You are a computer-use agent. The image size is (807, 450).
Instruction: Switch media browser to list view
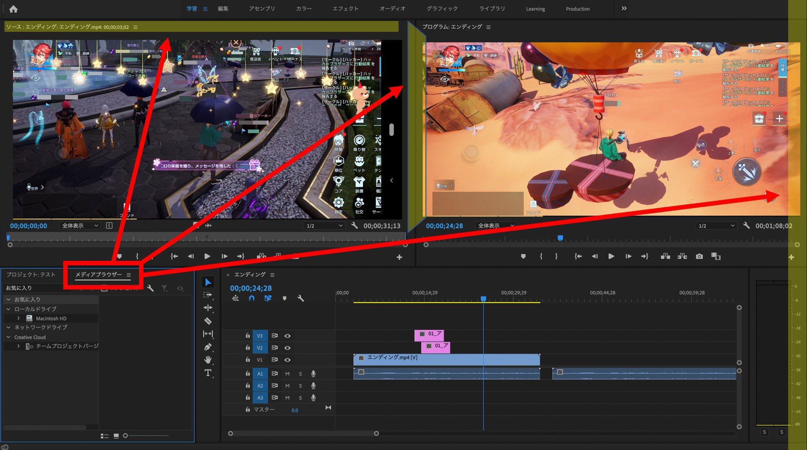click(104, 436)
